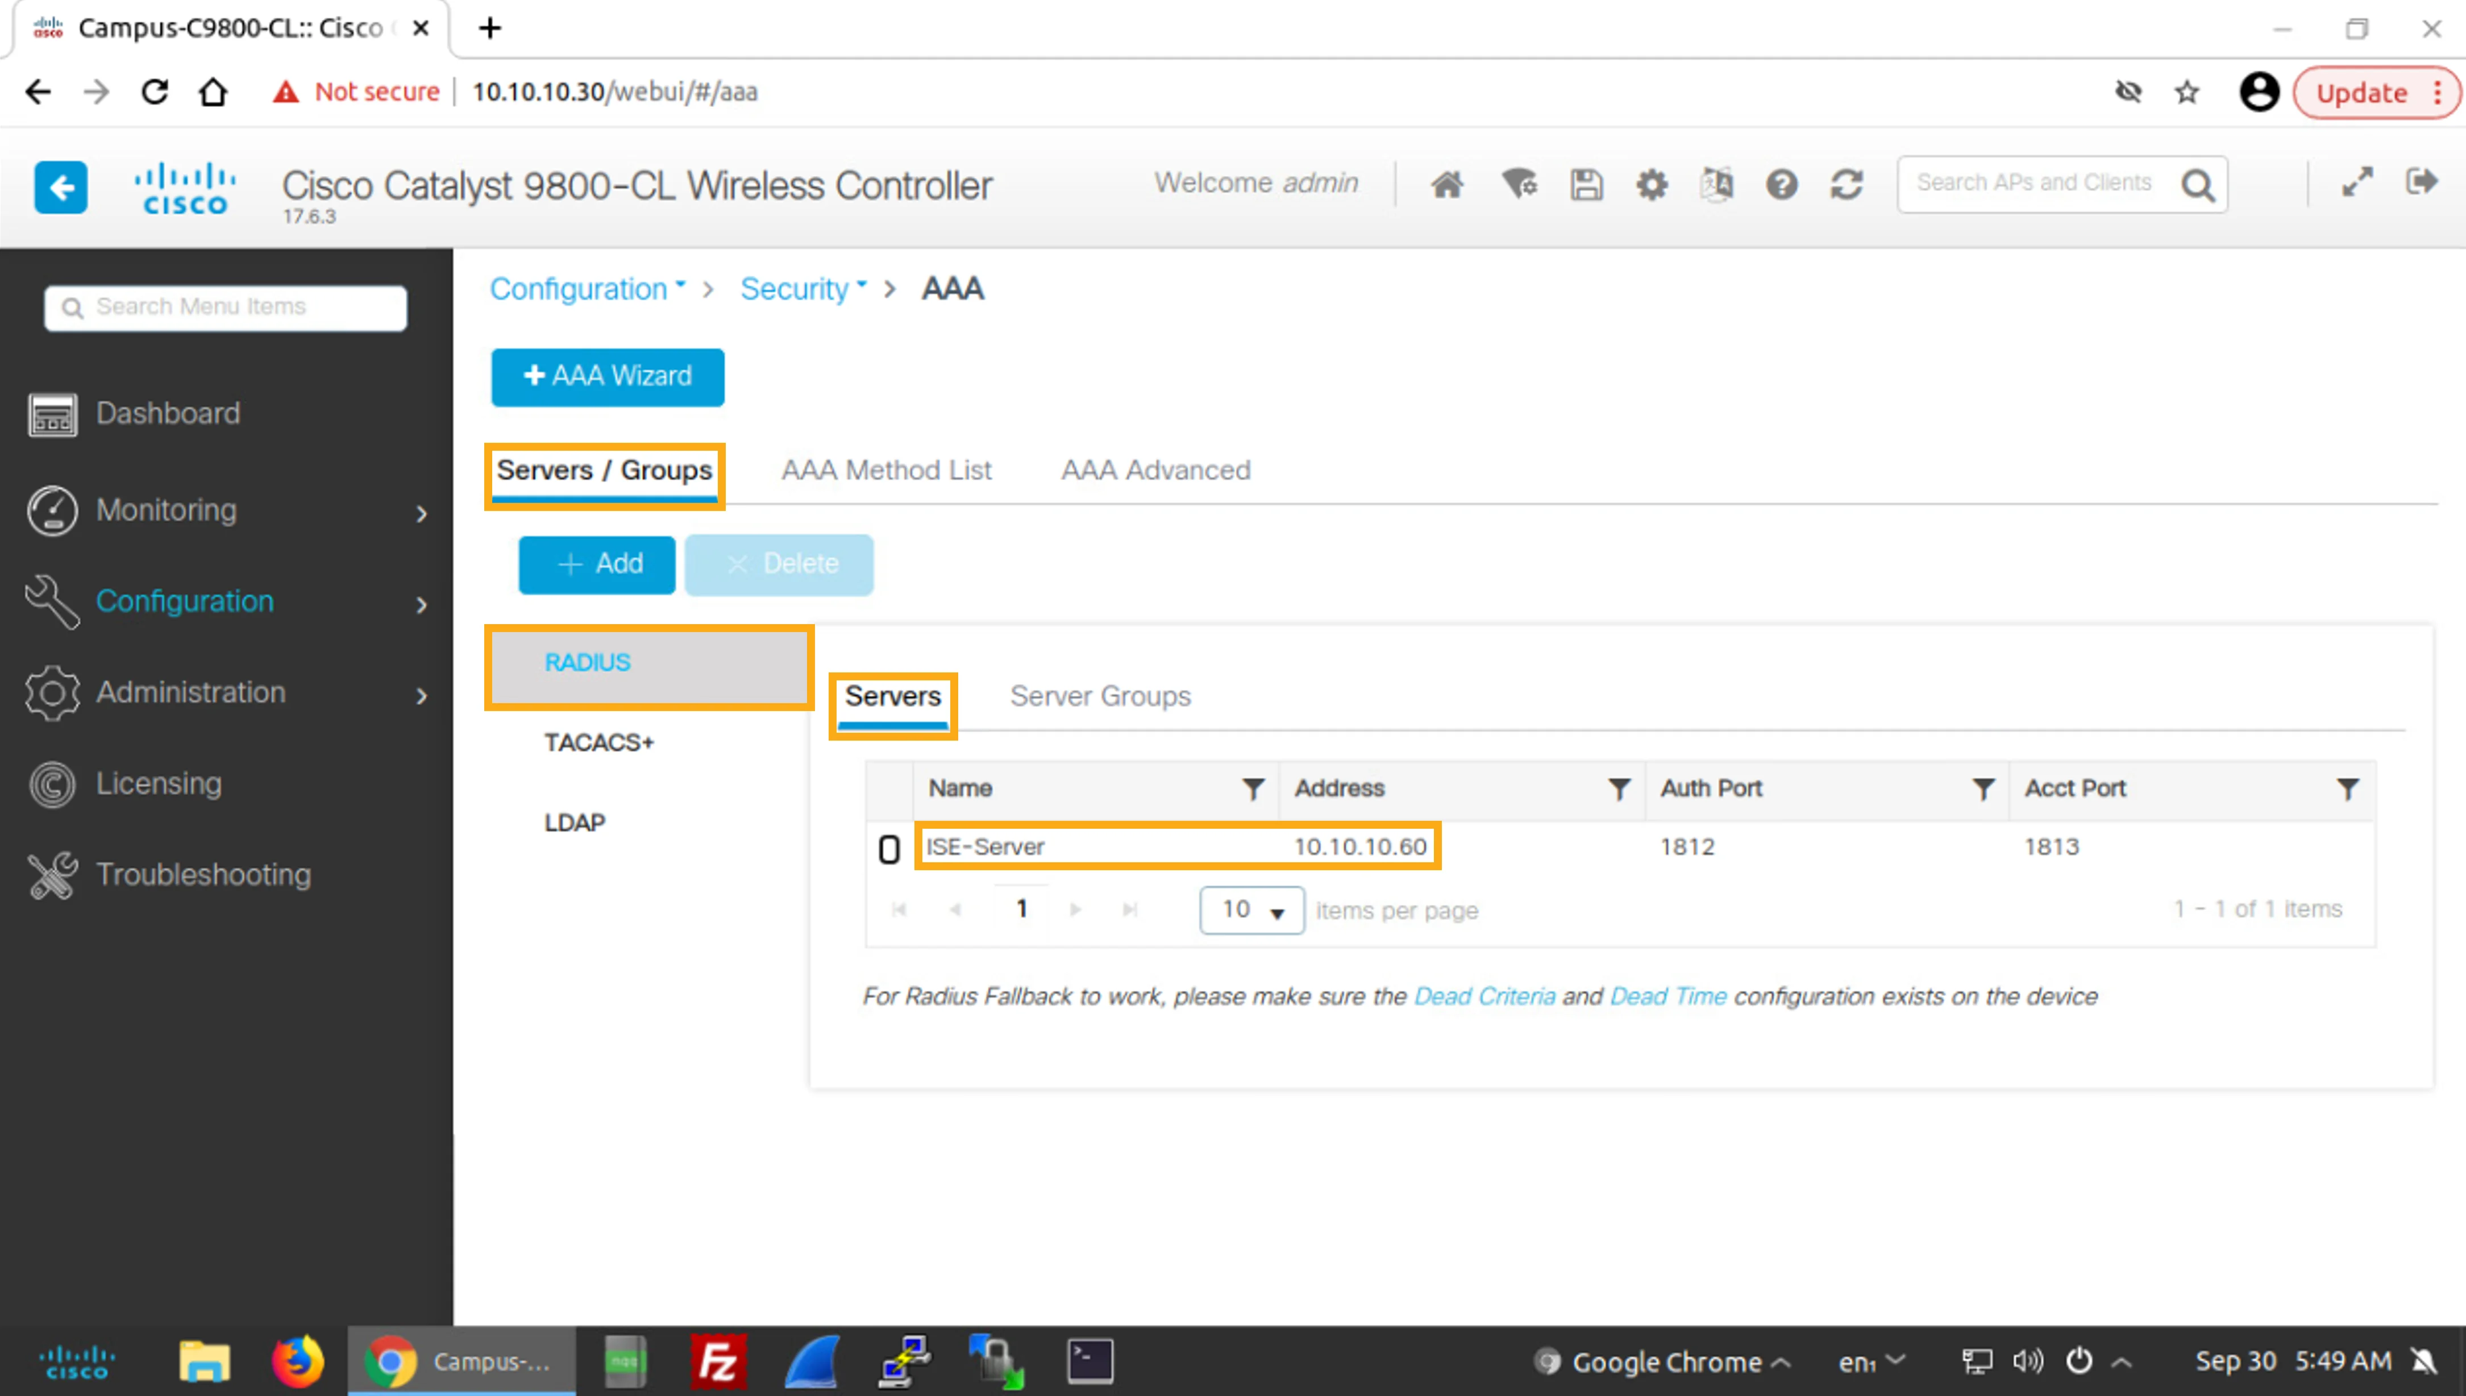
Task: Open the items per page dropdown
Action: pyautogui.click(x=1251, y=910)
